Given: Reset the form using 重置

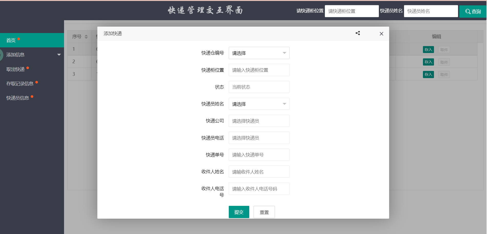Looking at the screenshot, I should click(x=264, y=212).
